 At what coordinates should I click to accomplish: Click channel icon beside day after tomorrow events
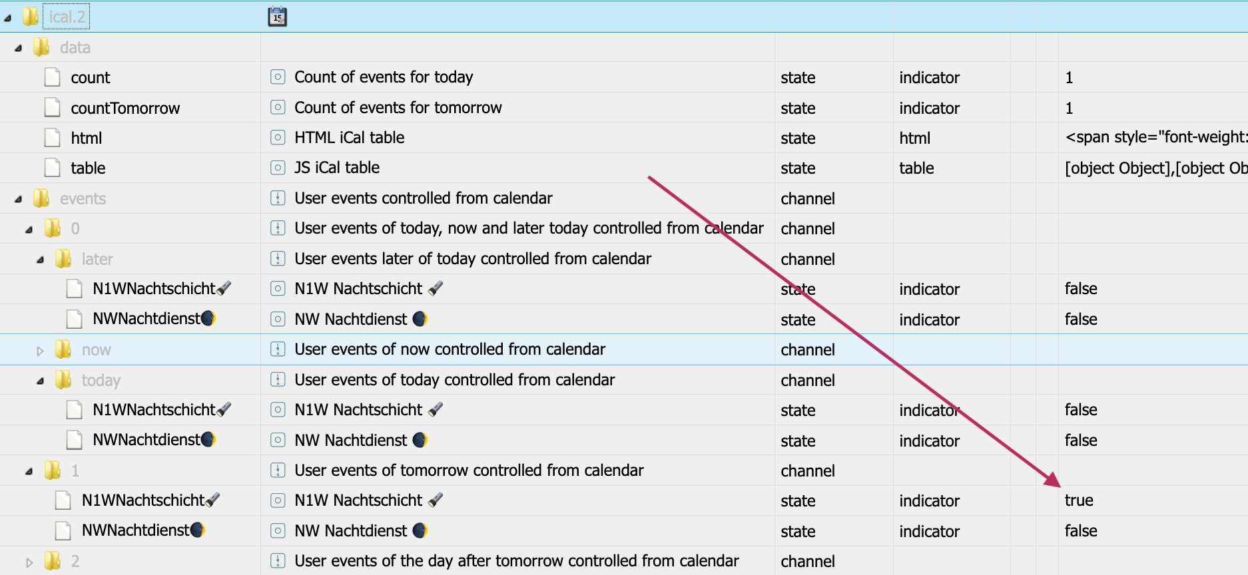(x=278, y=561)
